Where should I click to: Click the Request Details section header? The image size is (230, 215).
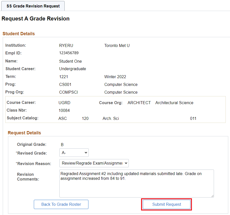(x=24, y=133)
